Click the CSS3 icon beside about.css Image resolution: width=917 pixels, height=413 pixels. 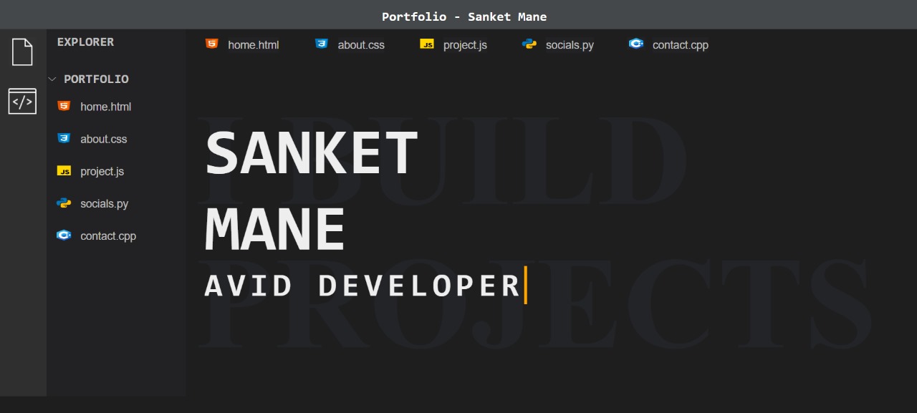64,138
